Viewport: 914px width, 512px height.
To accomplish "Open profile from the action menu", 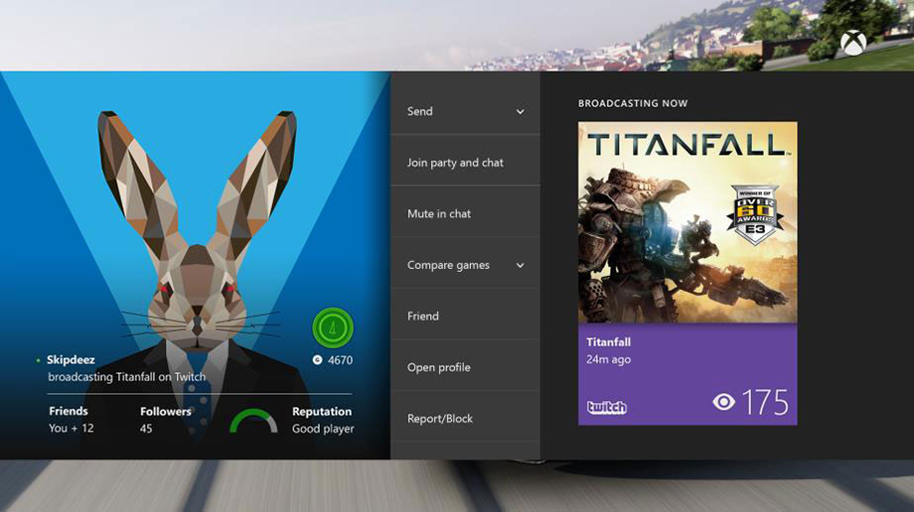I will (439, 367).
